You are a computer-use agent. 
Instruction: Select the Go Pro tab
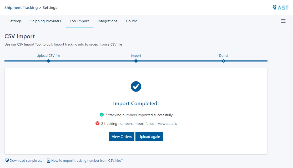pyautogui.click(x=132, y=21)
